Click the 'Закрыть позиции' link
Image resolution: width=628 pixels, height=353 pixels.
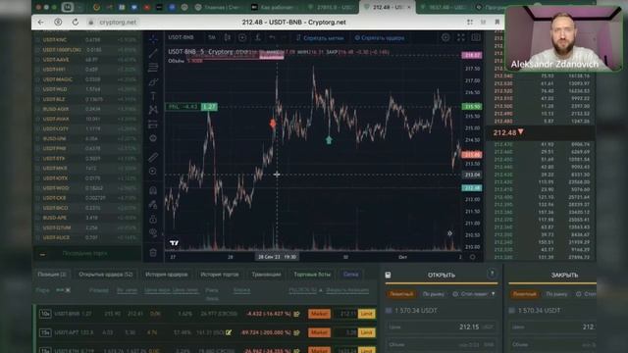(x=347, y=290)
